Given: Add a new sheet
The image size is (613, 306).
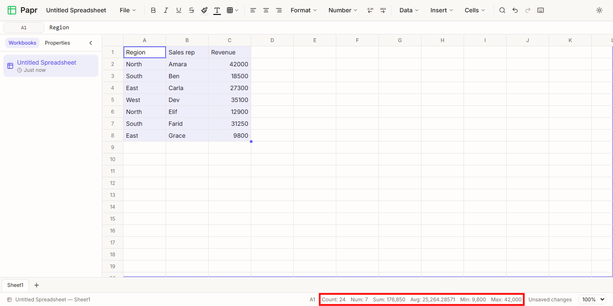Looking at the screenshot, I should [x=37, y=285].
